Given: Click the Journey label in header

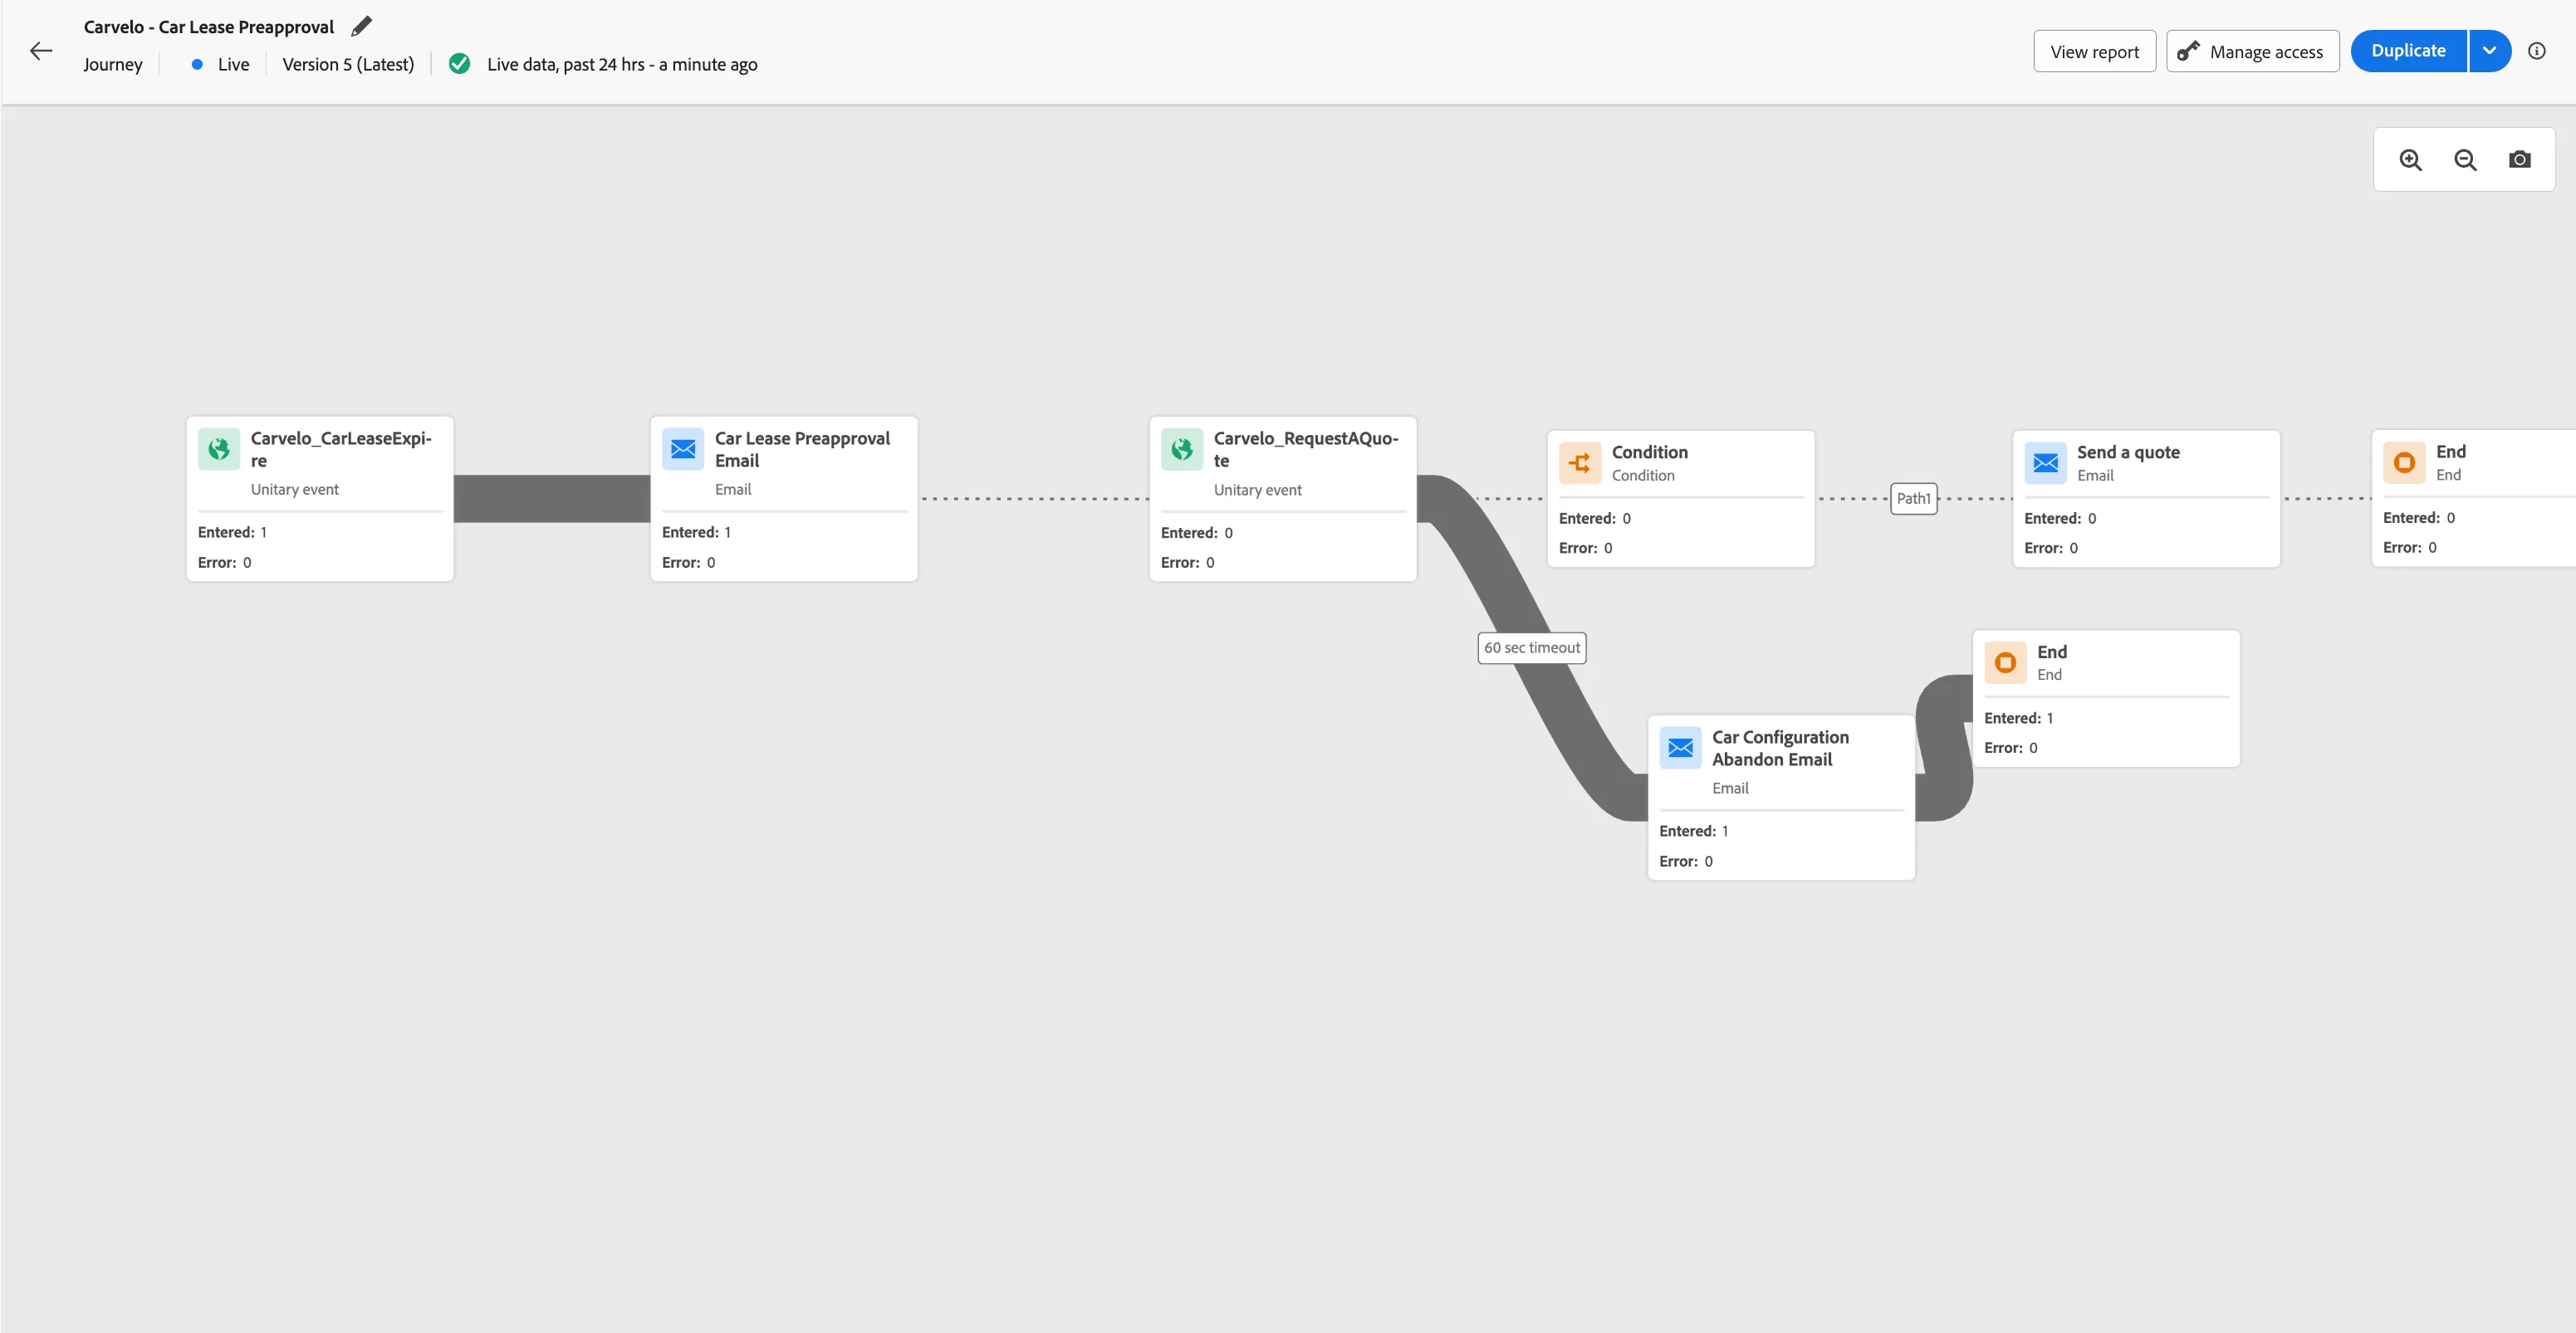Looking at the screenshot, I should pyautogui.click(x=113, y=64).
